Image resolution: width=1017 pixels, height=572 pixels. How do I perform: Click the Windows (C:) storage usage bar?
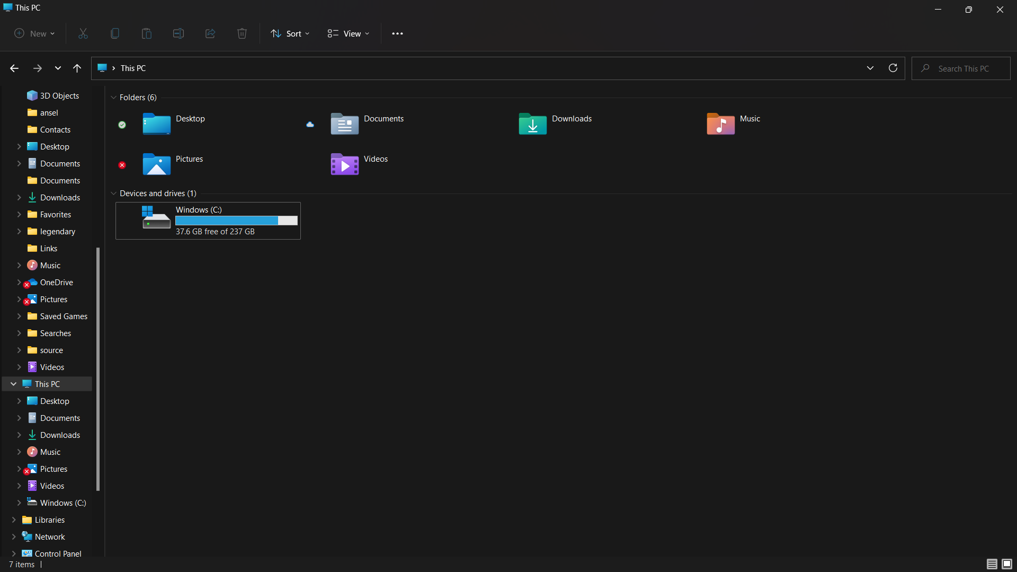point(236,221)
